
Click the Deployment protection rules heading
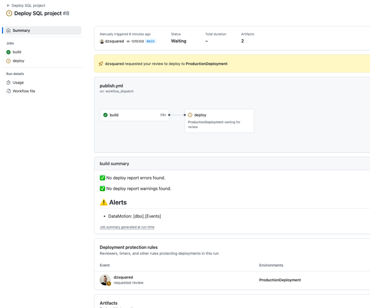(x=129, y=247)
